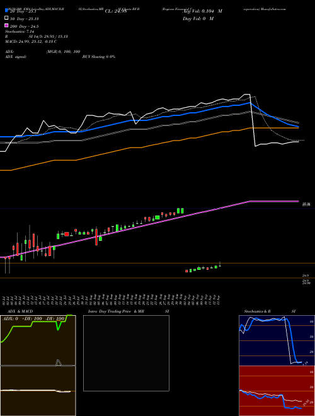The height and width of the screenshot is (416, 315).
Task: Click the 24.9 price axis label
Action: (x=305, y=275)
